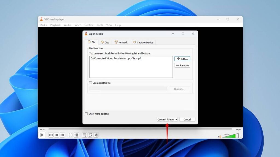Switch to the Disc tab
Screen dimensions: 280x157
pos(105,42)
